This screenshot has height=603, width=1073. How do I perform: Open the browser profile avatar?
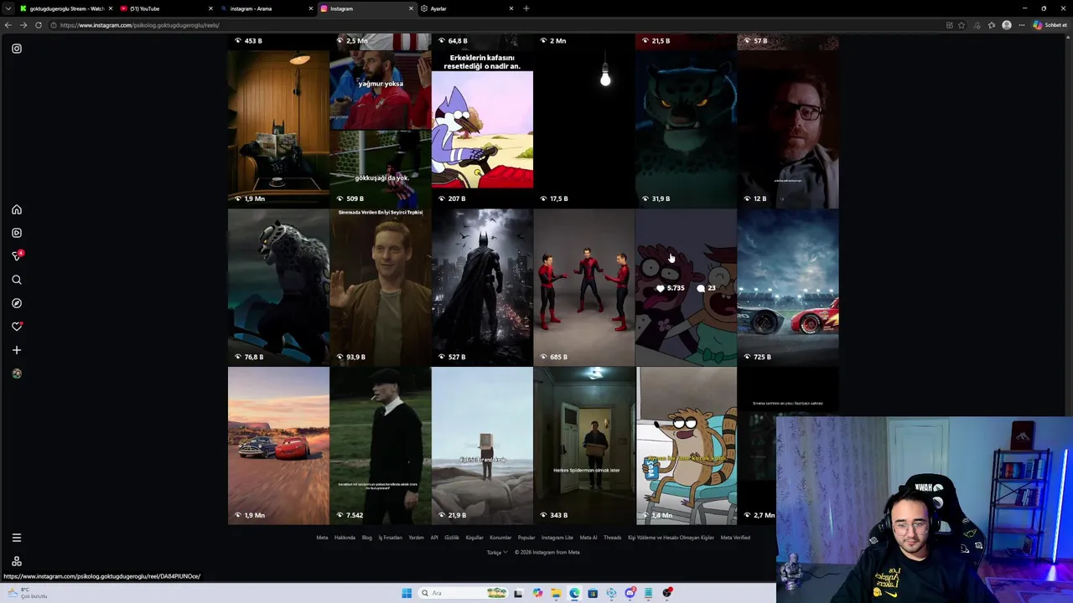pyautogui.click(x=1007, y=25)
